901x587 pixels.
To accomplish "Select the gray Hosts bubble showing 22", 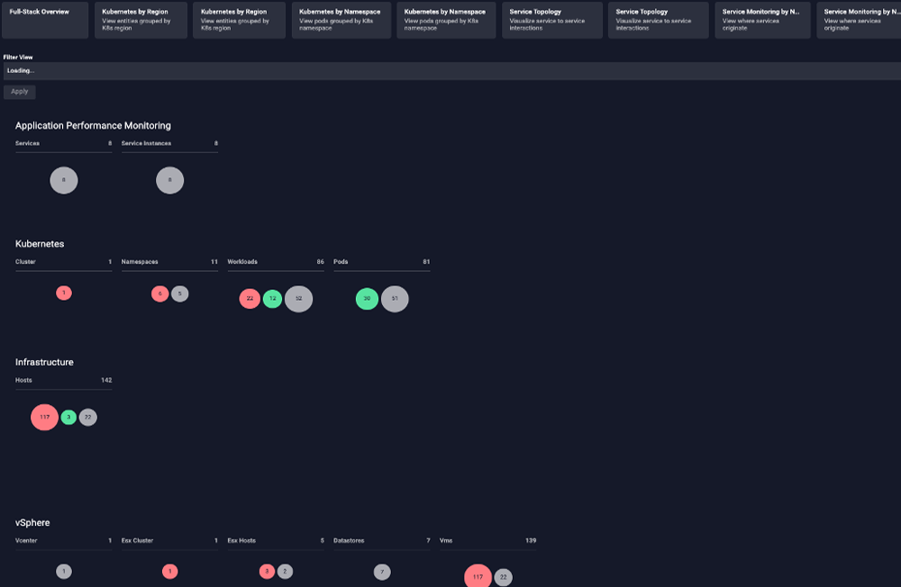I will point(88,418).
